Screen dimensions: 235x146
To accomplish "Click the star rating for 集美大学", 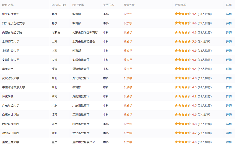I will point(183,69).
